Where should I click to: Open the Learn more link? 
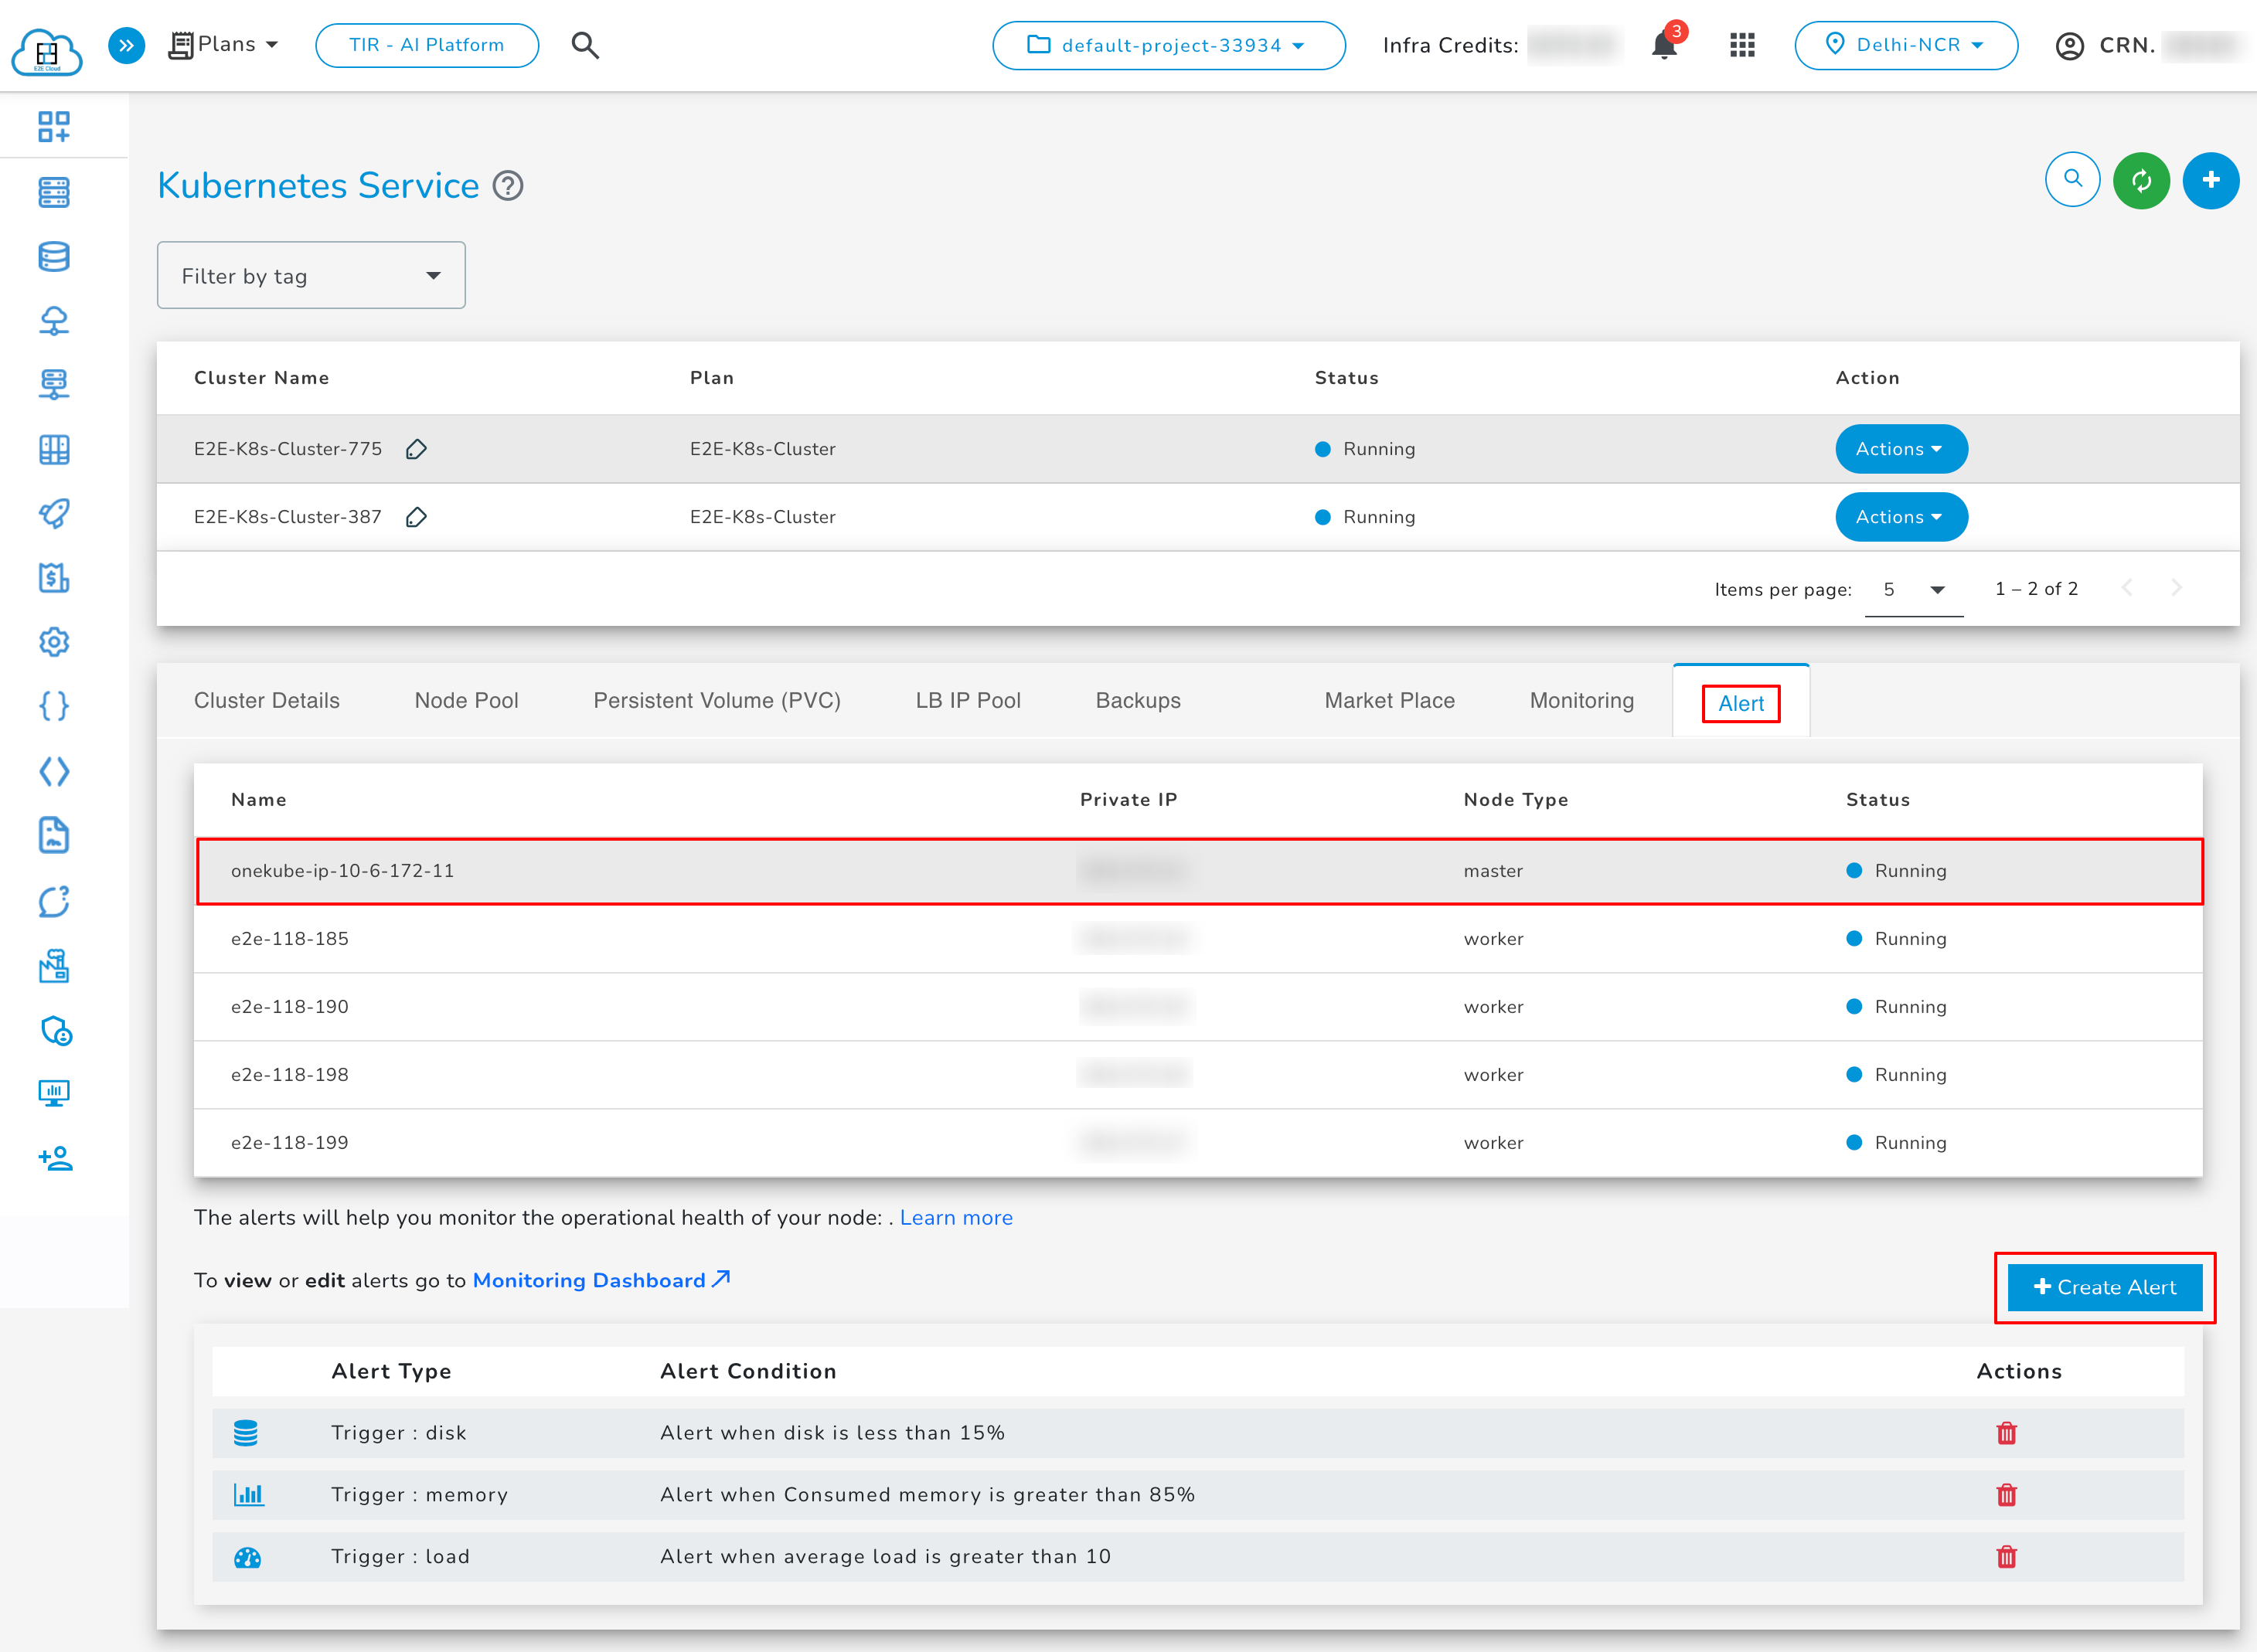(x=955, y=1218)
